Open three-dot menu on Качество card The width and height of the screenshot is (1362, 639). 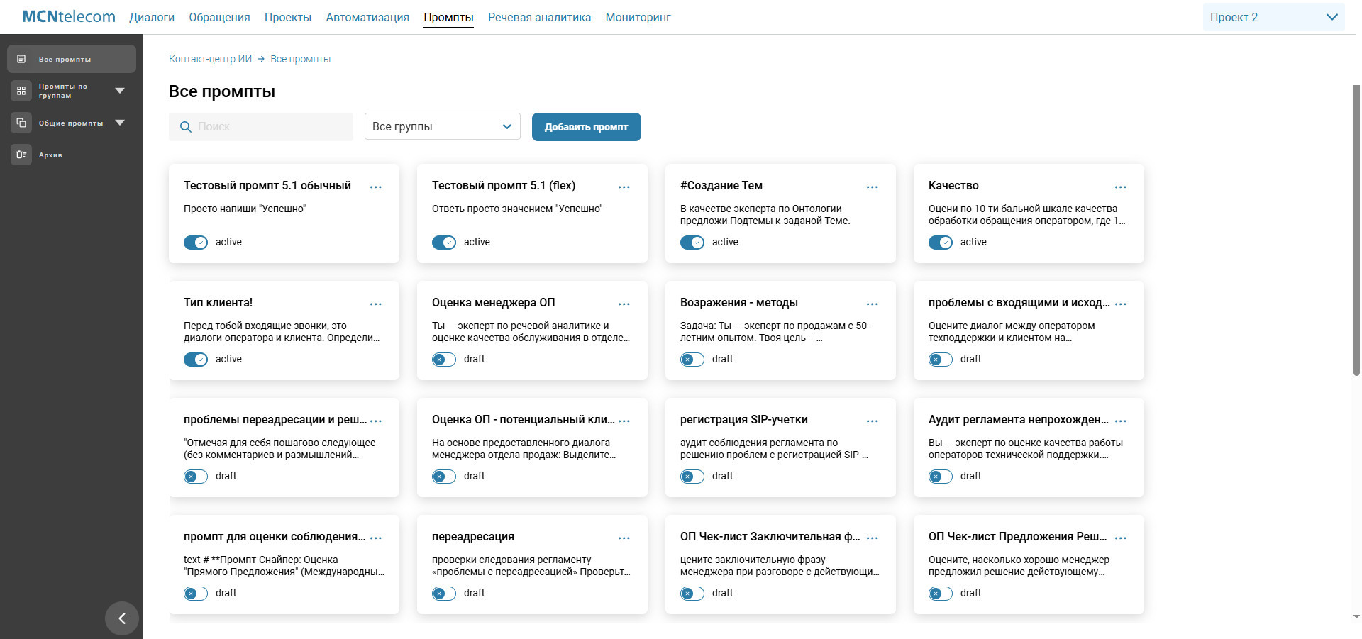click(x=1120, y=187)
